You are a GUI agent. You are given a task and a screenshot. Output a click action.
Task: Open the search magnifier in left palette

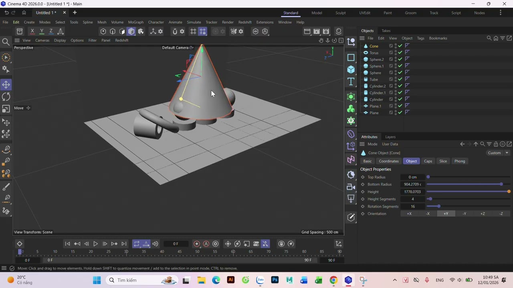coord(6,42)
